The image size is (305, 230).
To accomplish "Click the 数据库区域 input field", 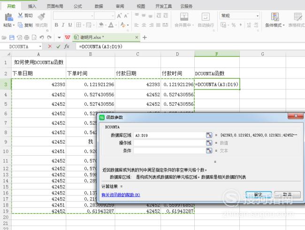I will [x=169, y=135].
